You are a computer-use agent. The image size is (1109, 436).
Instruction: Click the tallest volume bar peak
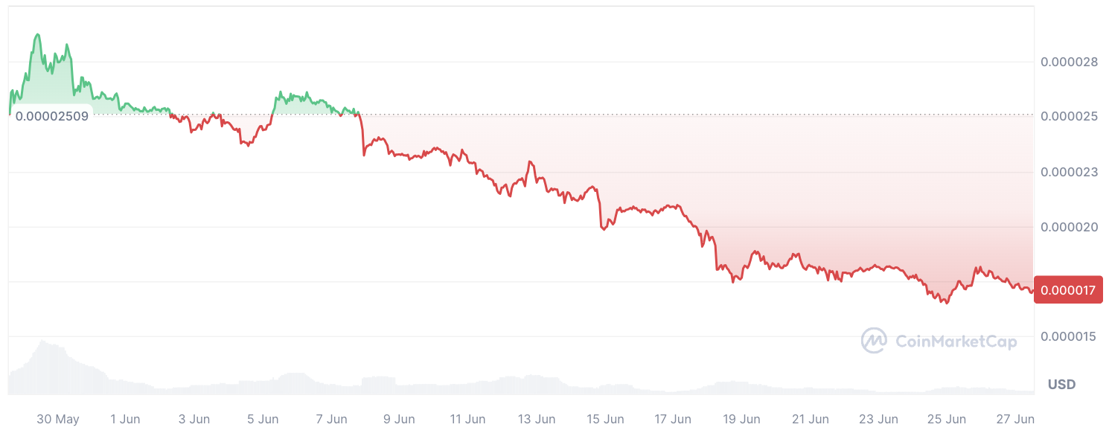(42, 342)
